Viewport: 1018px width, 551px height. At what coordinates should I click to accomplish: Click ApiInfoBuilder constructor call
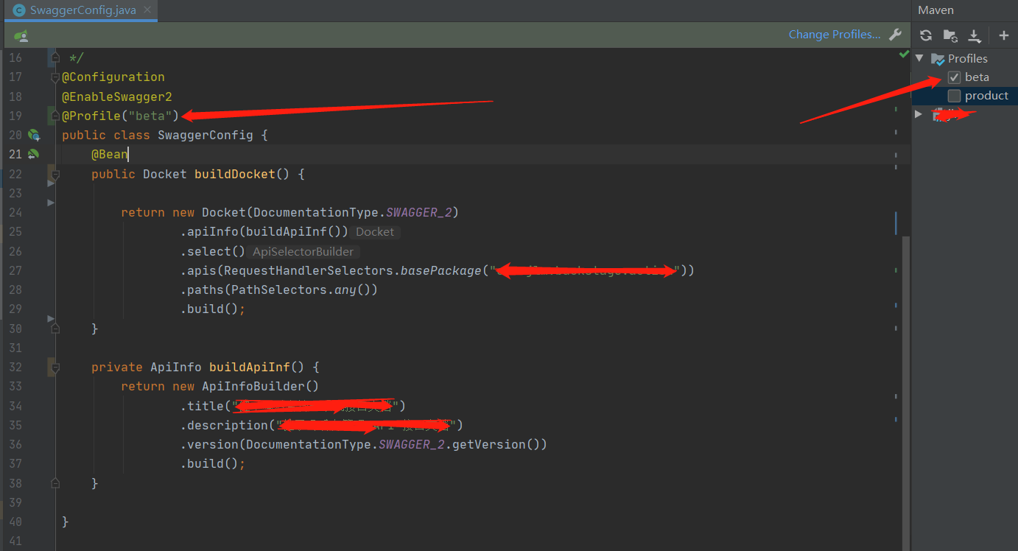(x=253, y=386)
